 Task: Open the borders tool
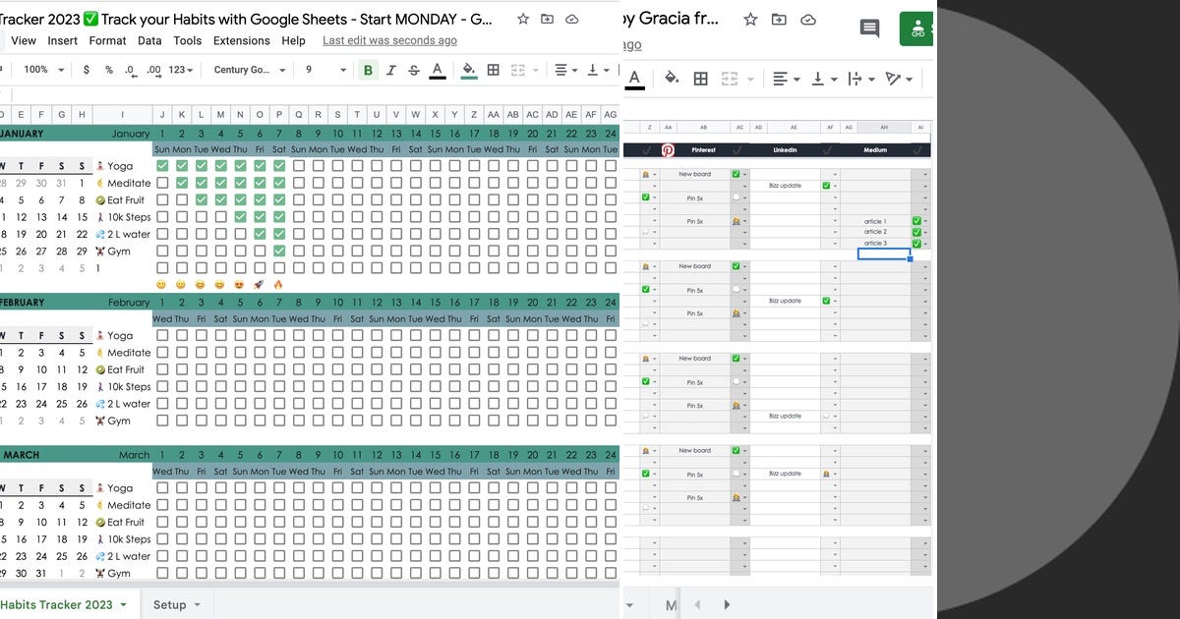pos(492,70)
